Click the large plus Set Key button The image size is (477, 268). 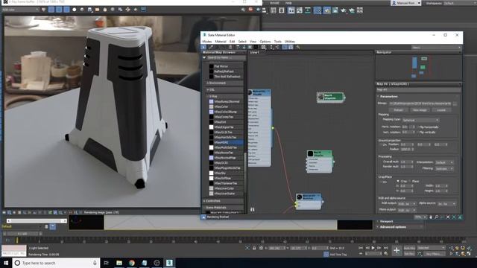397,250
